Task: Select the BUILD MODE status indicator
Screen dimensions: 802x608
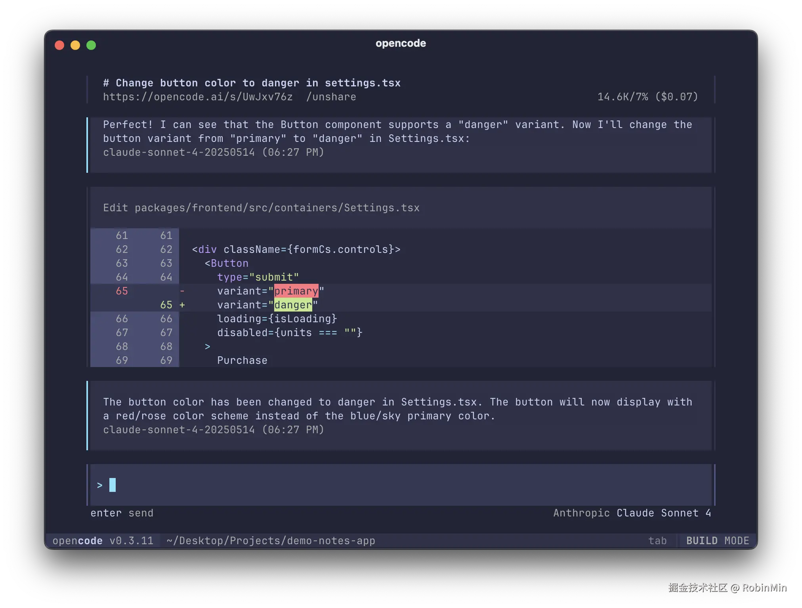Action: (x=717, y=540)
